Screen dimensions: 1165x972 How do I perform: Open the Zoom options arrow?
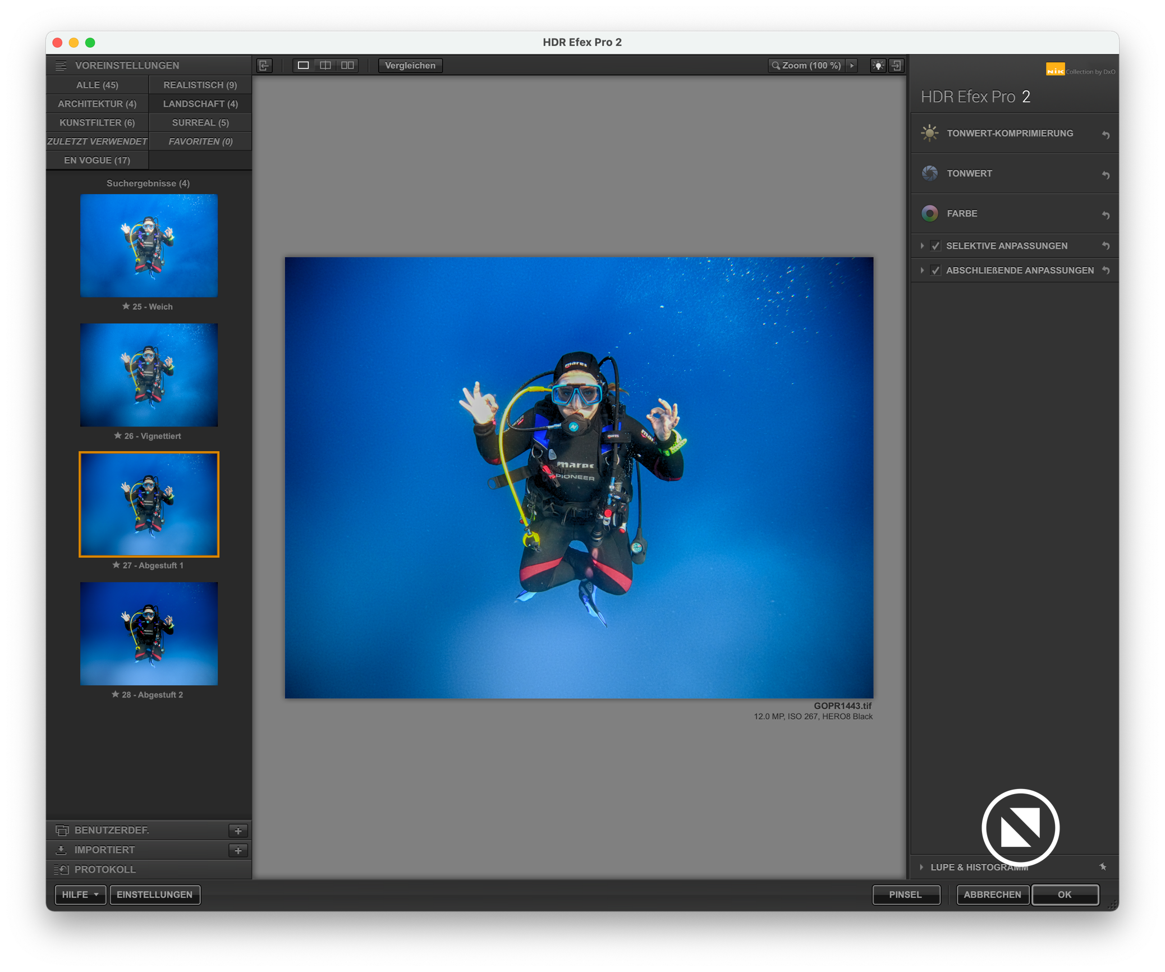click(x=852, y=66)
